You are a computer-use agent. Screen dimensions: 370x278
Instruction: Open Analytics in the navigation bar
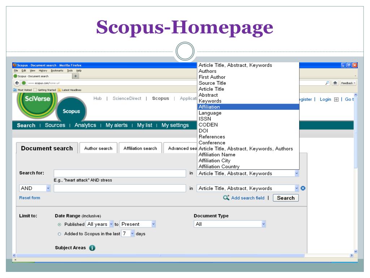[x=85, y=125]
